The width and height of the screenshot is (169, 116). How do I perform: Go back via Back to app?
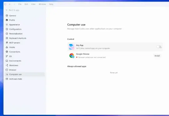pos(13,10)
